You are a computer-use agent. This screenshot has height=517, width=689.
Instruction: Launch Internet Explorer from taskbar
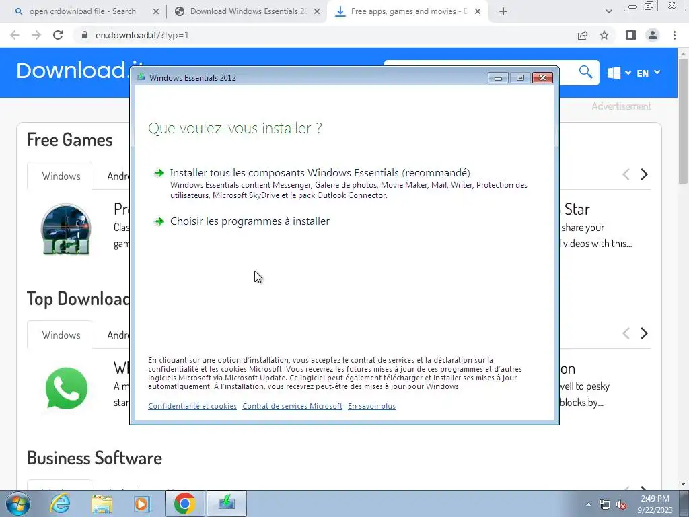tap(59, 504)
